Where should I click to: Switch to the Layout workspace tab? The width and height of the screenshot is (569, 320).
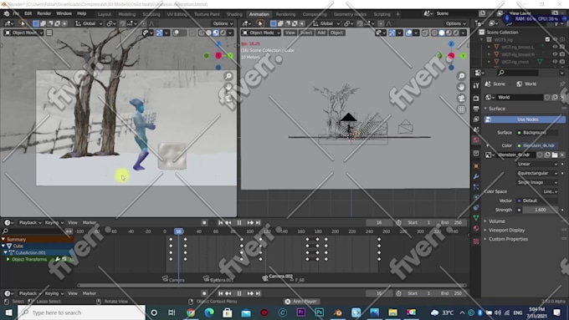(105, 14)
